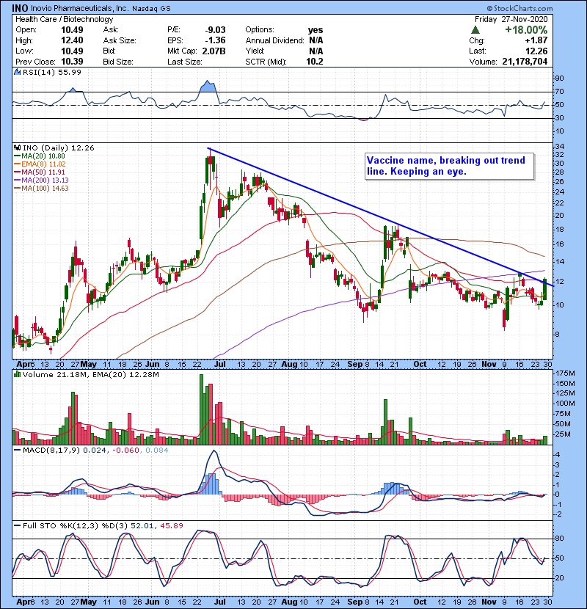Click the Volume panel bar-chart icon

[x=17, y=374]
